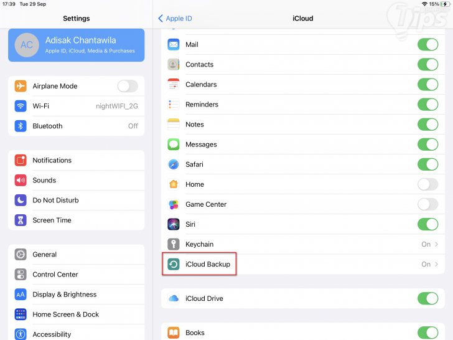Tap the Notes app icon

[174, 125]
